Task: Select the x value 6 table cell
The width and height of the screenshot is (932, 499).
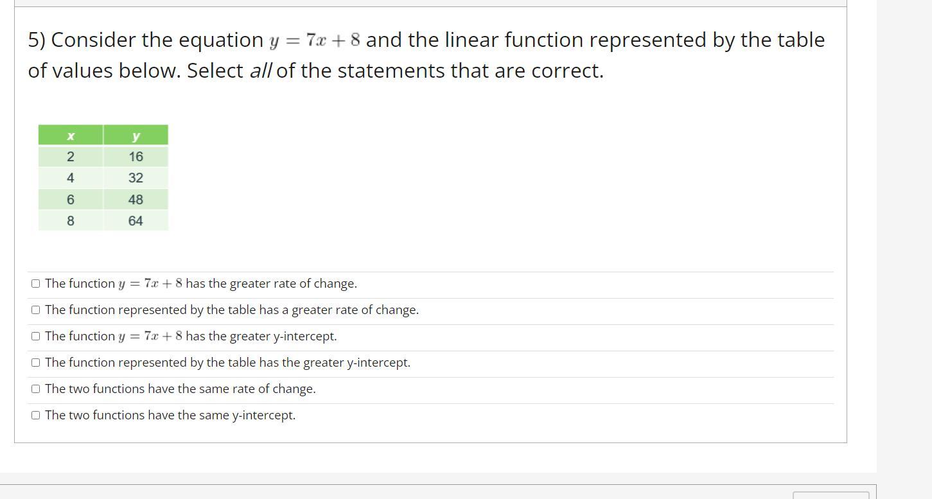Action: (71, 200)
